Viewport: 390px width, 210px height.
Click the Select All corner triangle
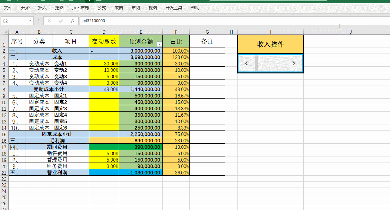coord(5,32)
